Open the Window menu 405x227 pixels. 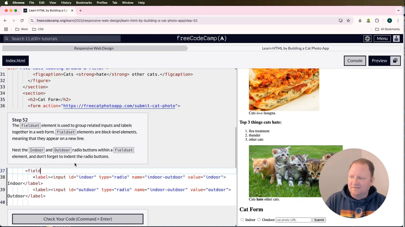[128, 3]
